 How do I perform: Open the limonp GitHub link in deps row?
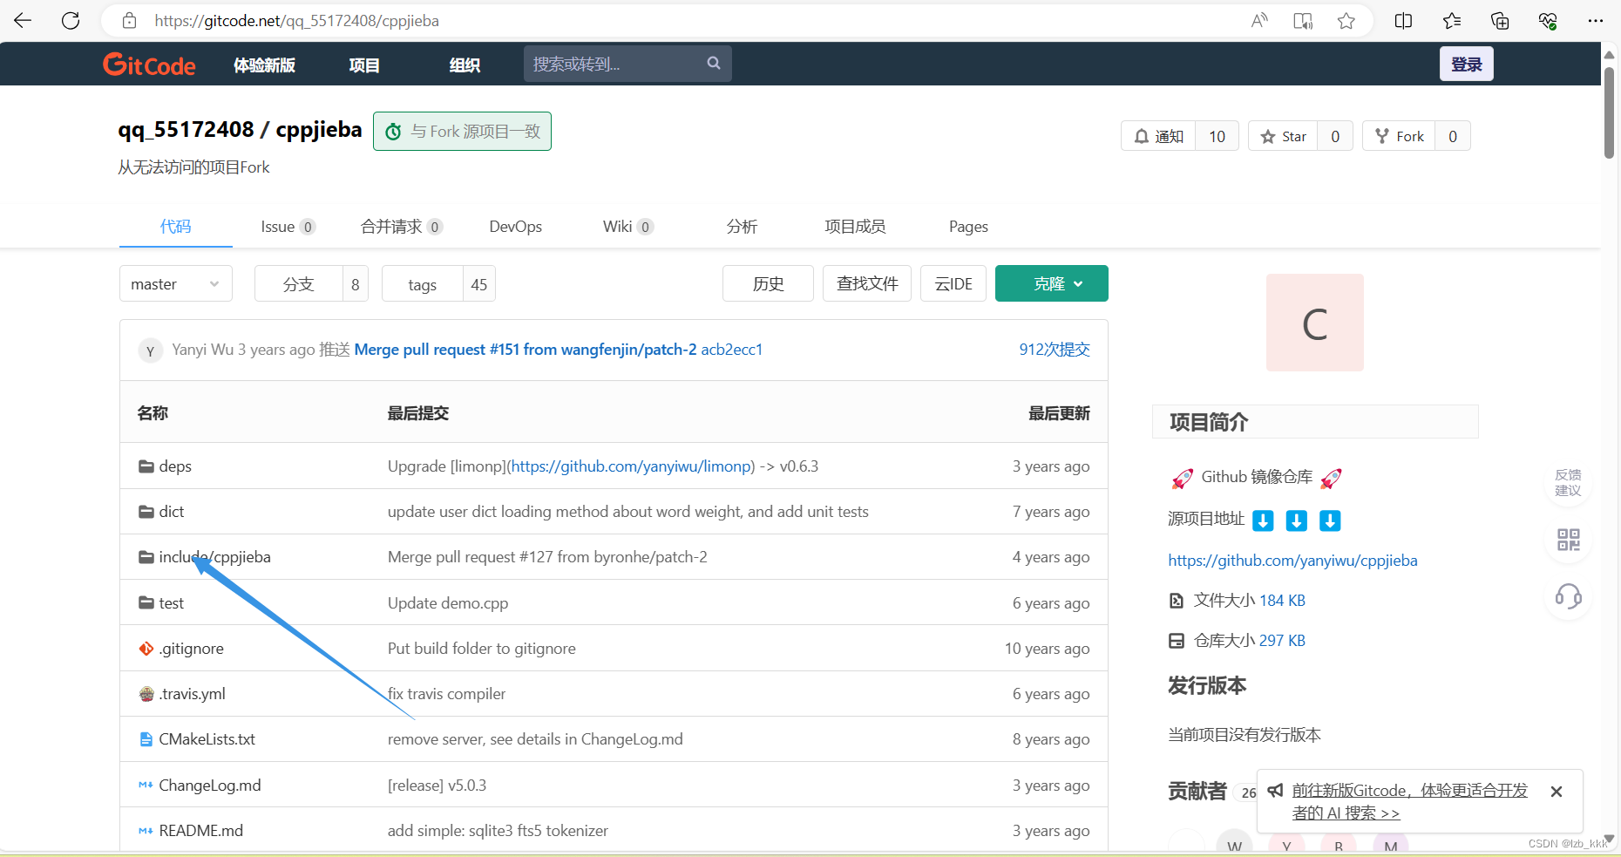(x=631, y=466)
